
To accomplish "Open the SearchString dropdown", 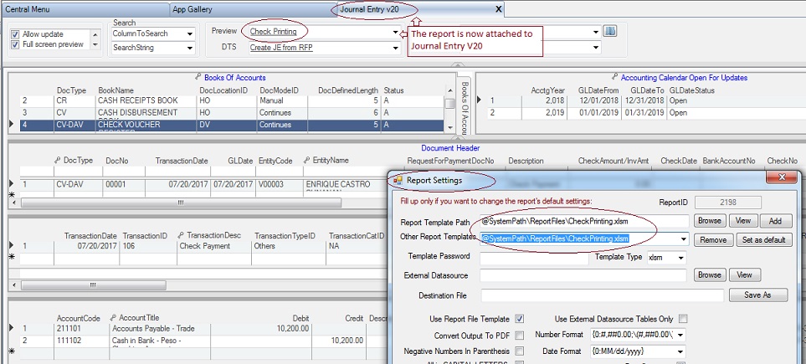I will [190, 49].
